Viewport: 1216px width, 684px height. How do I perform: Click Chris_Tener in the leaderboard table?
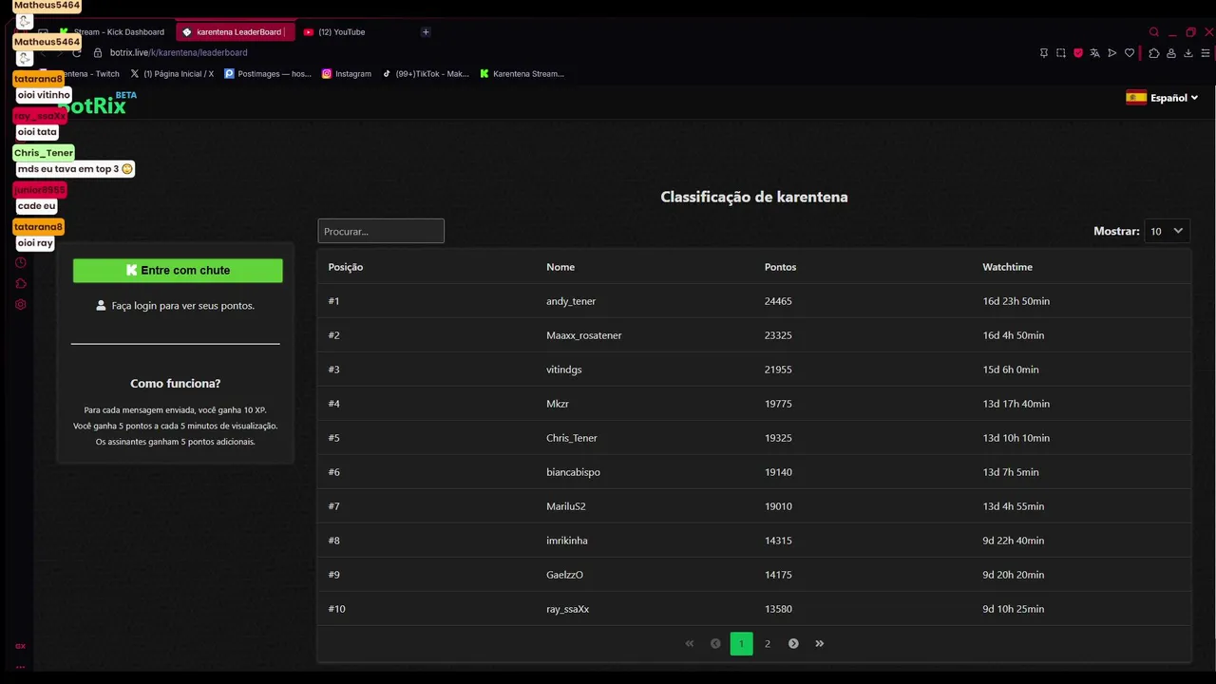[x=572, y=438]
